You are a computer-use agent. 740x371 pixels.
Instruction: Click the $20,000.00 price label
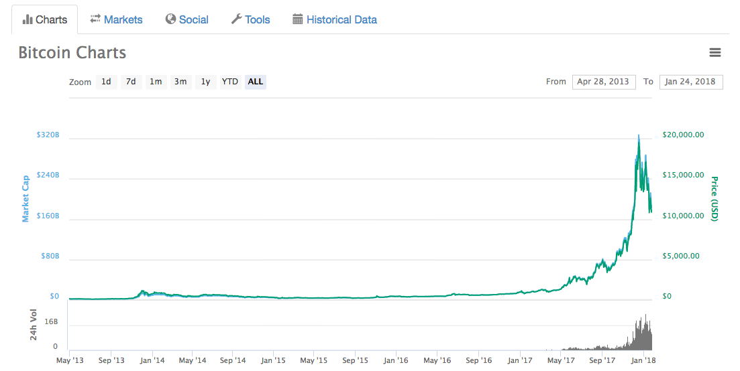point(683,135)
